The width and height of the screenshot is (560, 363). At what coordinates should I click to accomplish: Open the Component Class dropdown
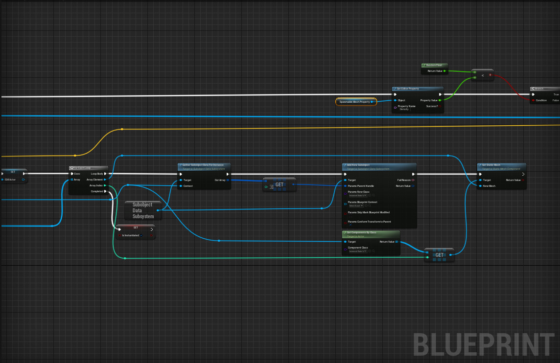(x=357, y=251)
